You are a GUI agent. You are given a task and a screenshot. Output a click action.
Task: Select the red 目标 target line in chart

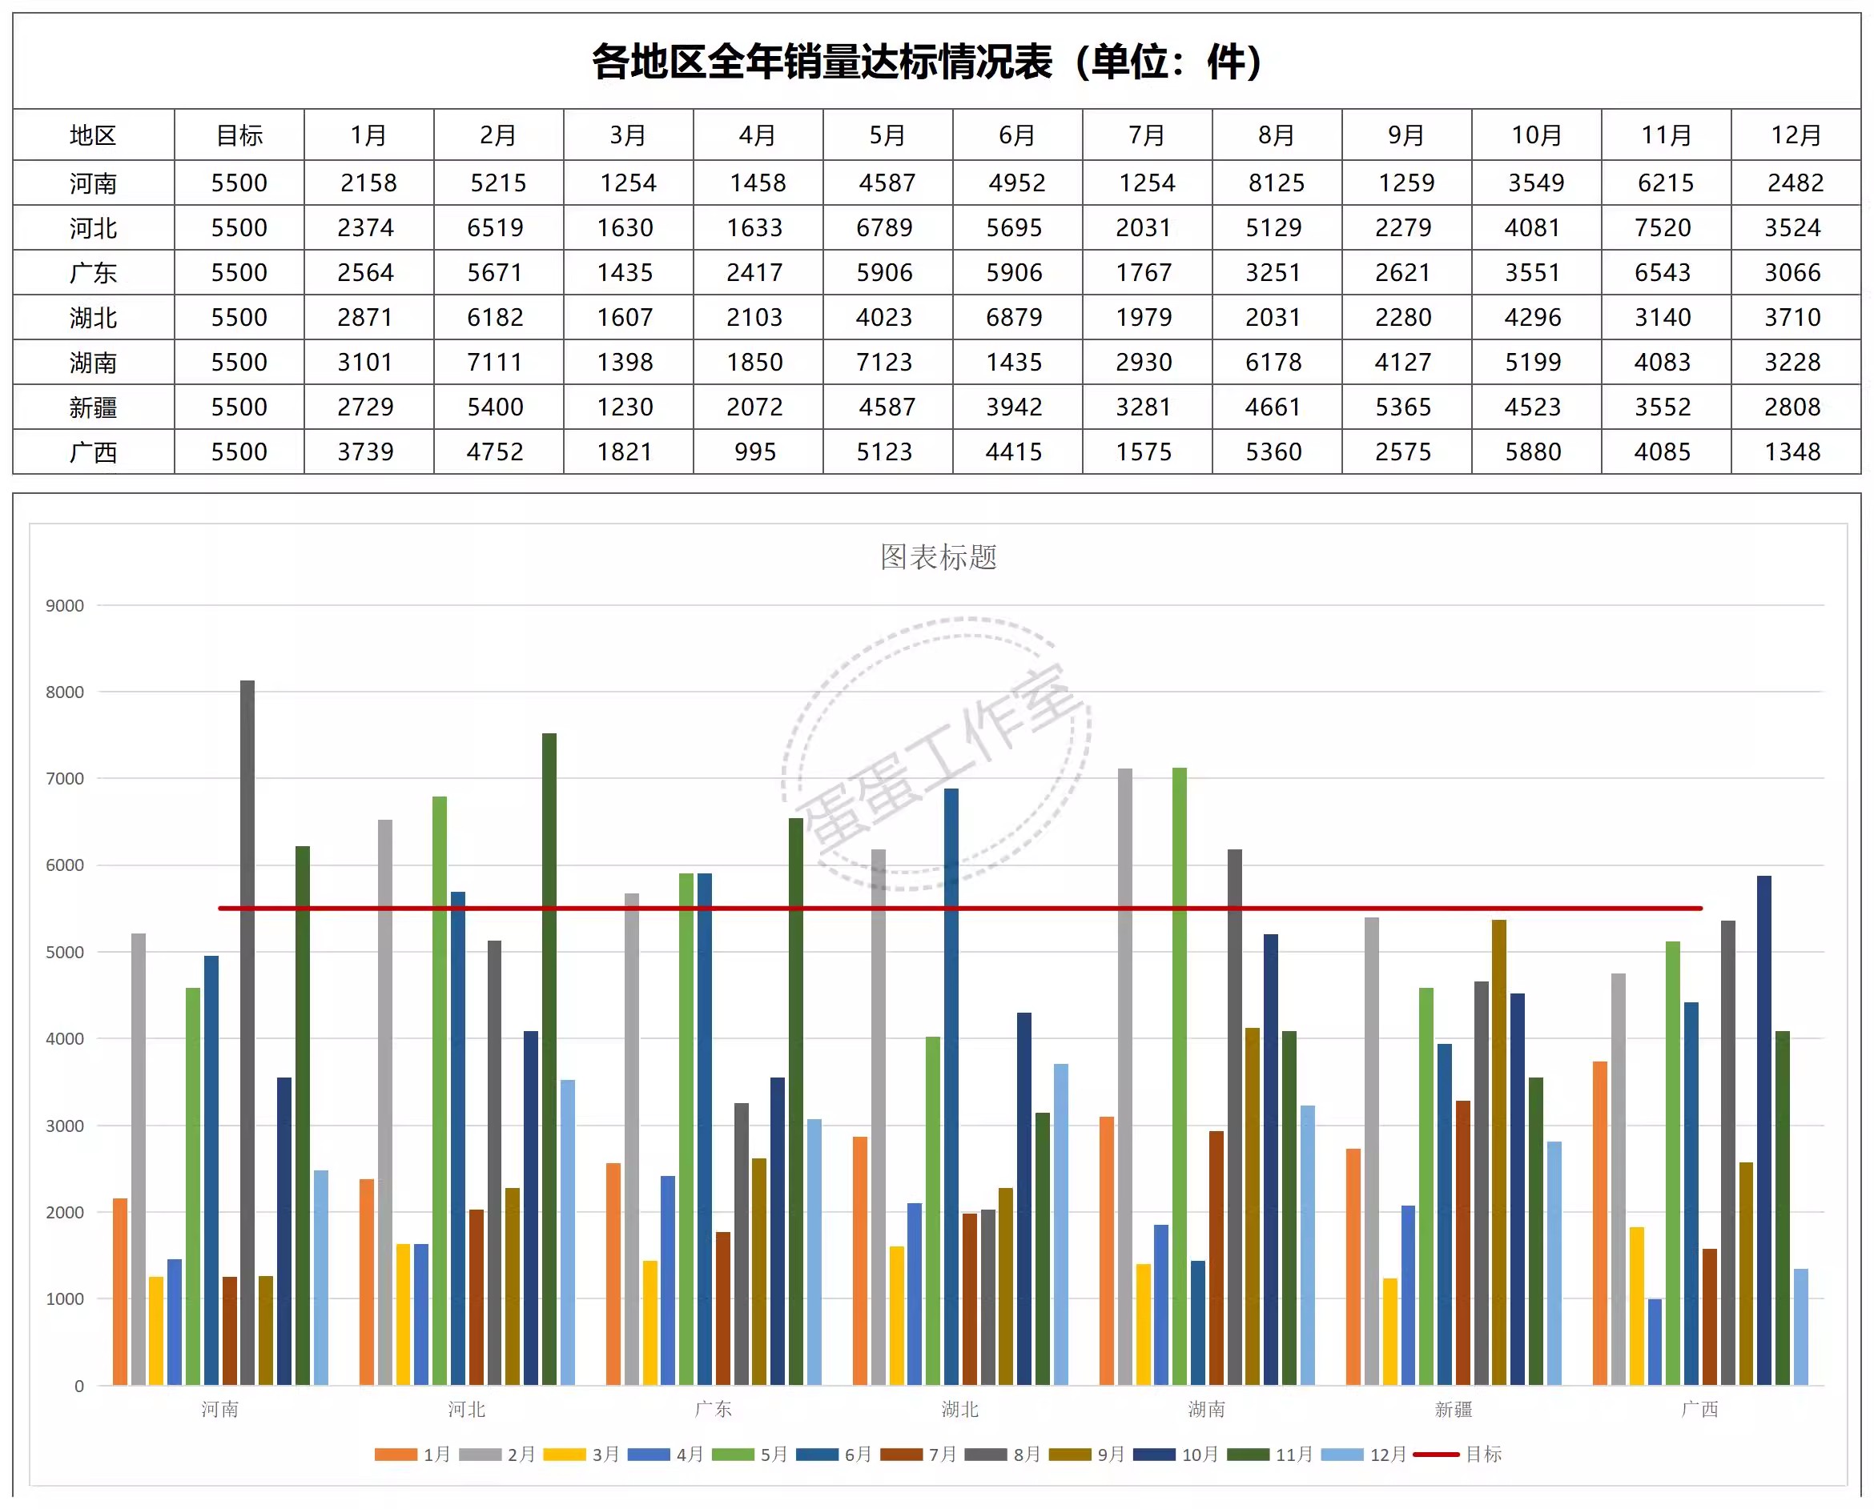[960, 909]
